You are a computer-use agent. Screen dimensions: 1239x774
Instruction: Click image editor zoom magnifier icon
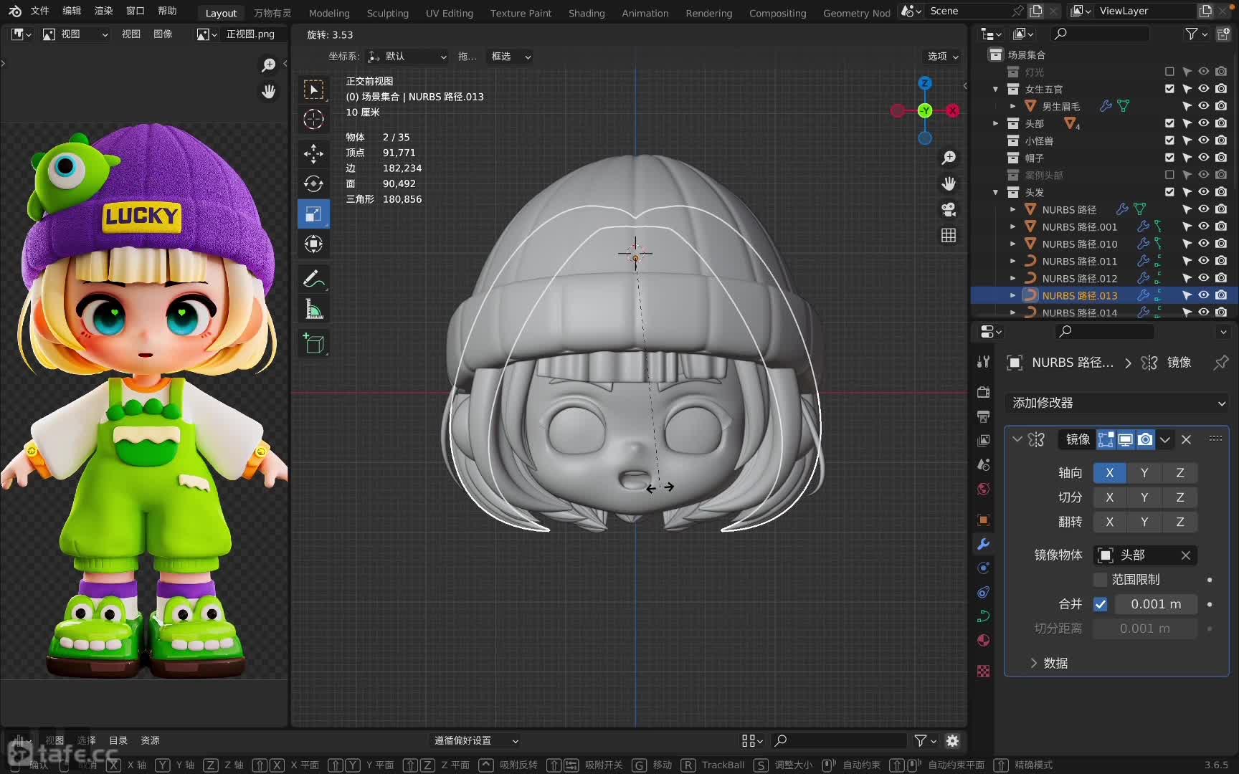pyautogui.click(x=268, y=65)
